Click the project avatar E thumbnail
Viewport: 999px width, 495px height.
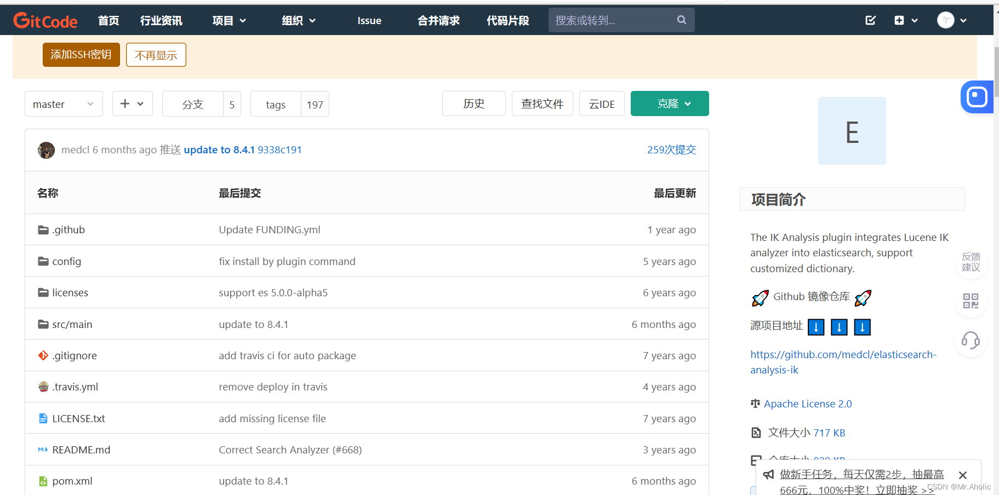point(852,131)
